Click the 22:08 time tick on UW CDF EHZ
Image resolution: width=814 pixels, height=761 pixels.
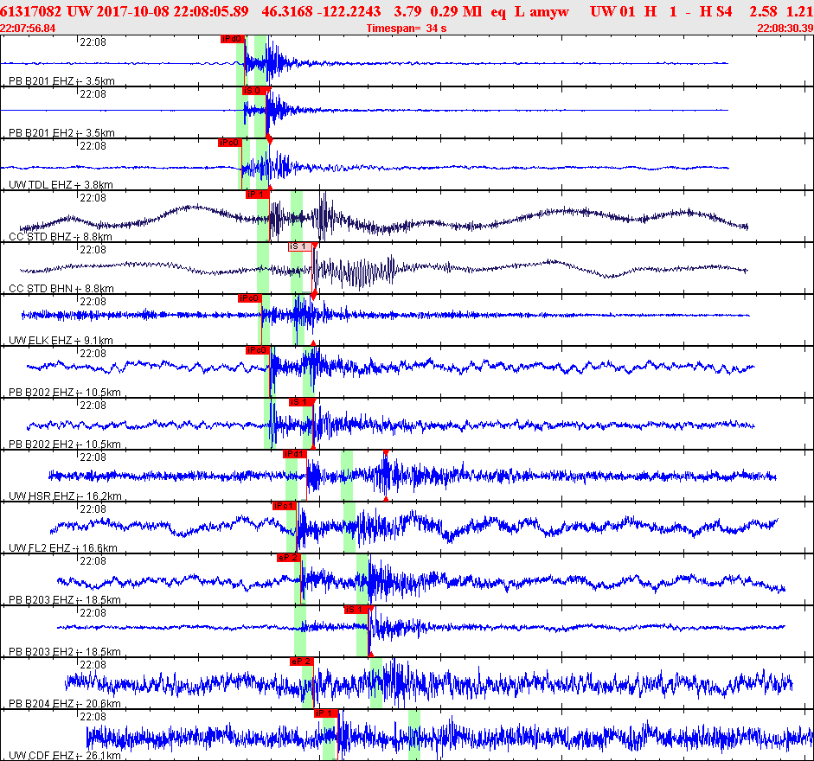point(93,717)
